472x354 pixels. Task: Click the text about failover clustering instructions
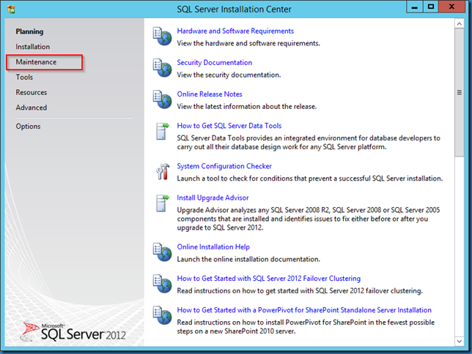click(x=300, y=290)
